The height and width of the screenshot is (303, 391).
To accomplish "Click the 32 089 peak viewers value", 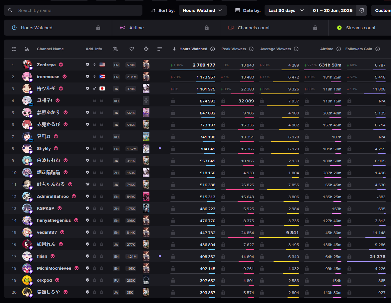I will tap(246, 101).
